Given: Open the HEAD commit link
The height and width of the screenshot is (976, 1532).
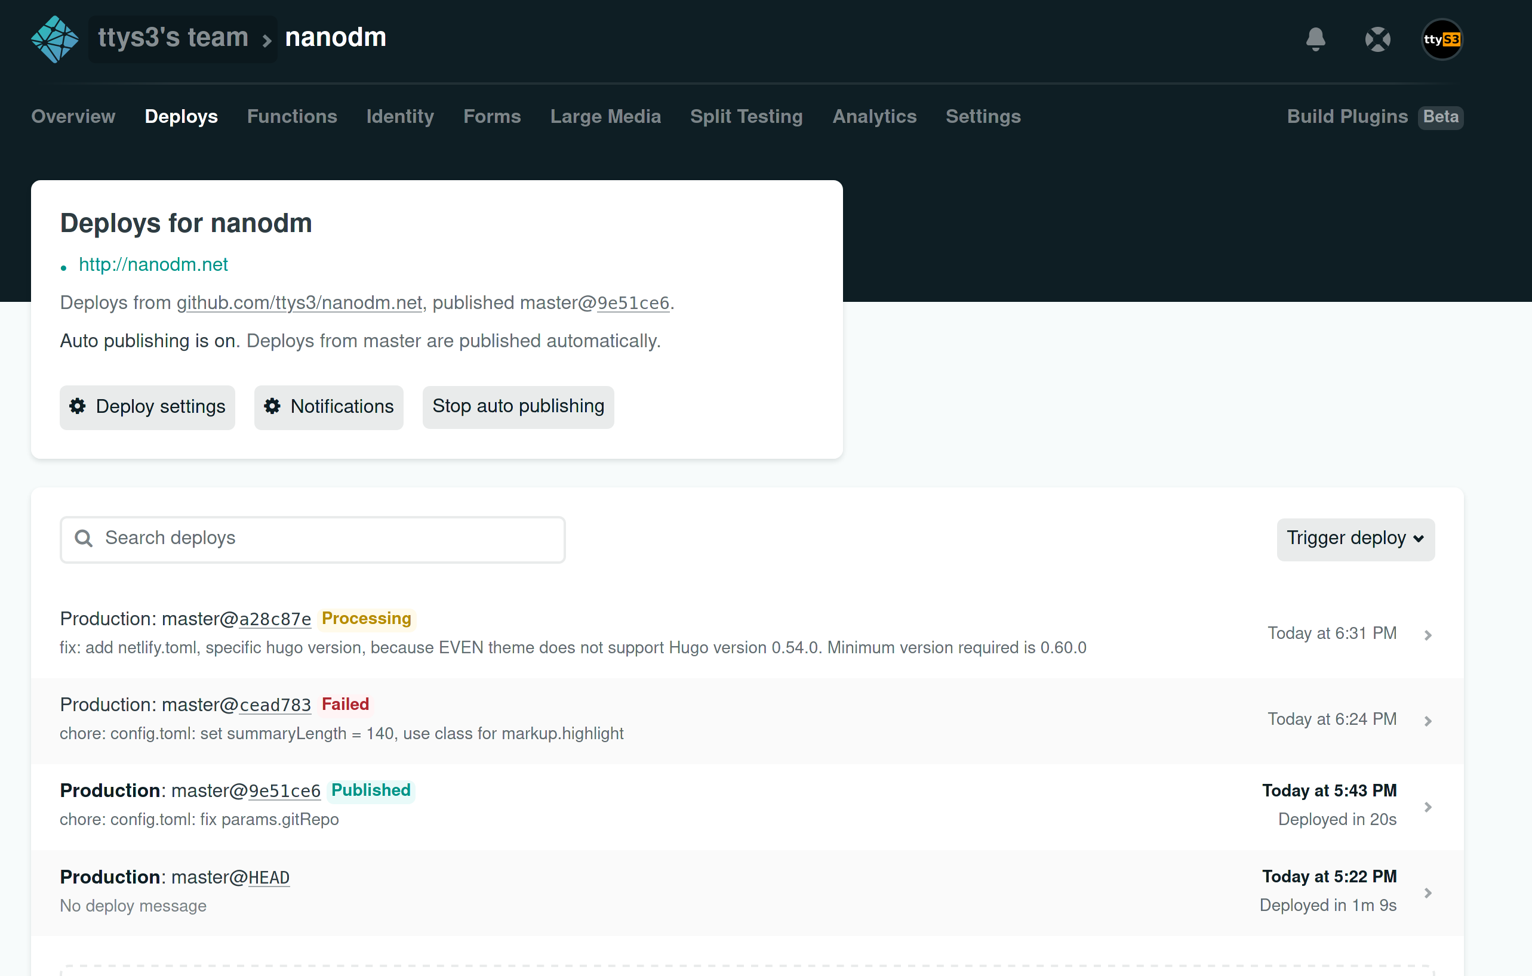Looking at the screenshot, I should [x=269, y=878].
